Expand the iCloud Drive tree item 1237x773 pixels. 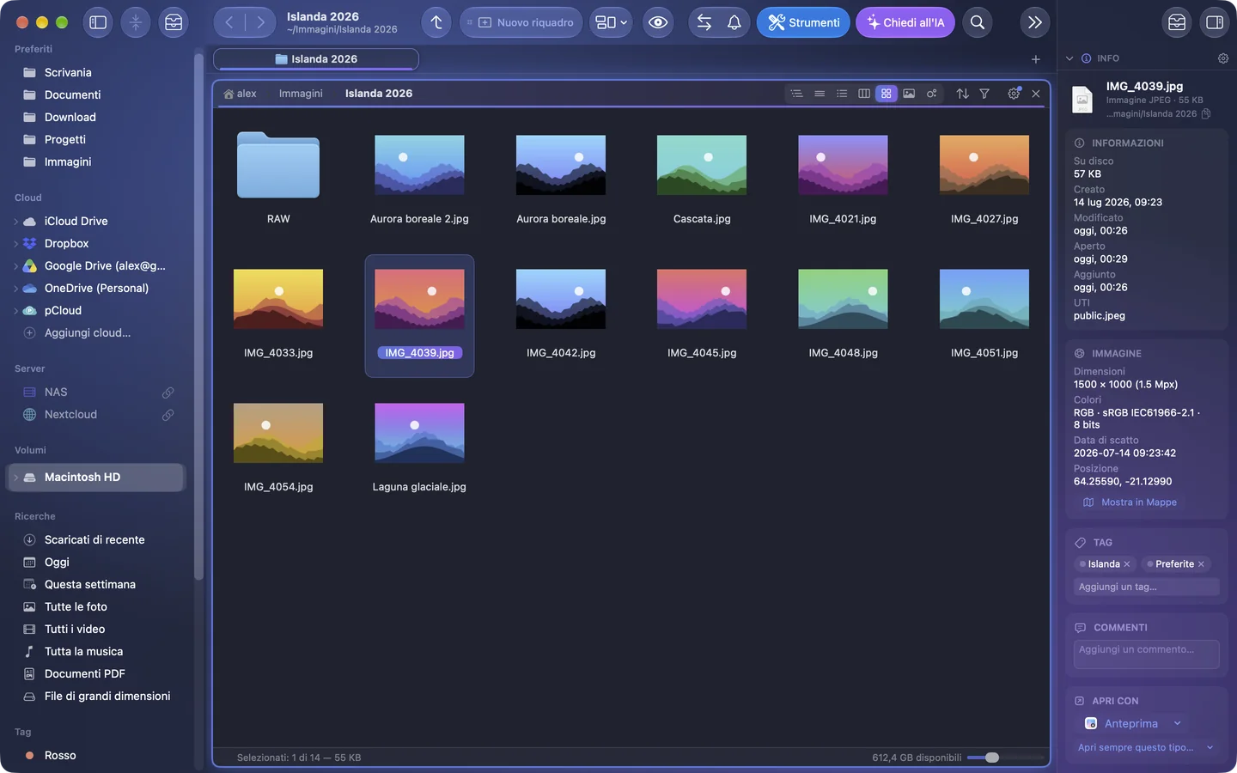pyautogui.click(x=15, y=222)
